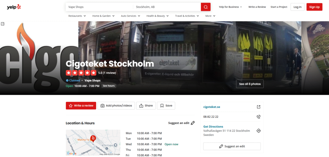Click the Vape Shops category link under title
The image size is (329, 157).
pos(93,81)
